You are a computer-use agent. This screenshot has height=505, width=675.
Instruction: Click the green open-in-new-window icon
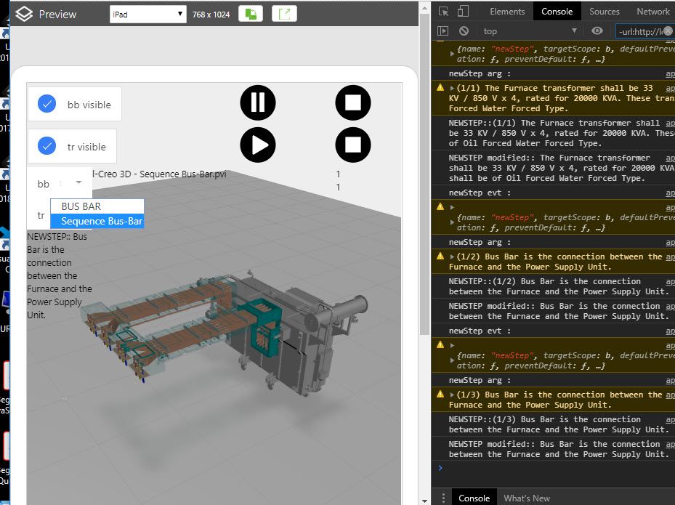284,14
